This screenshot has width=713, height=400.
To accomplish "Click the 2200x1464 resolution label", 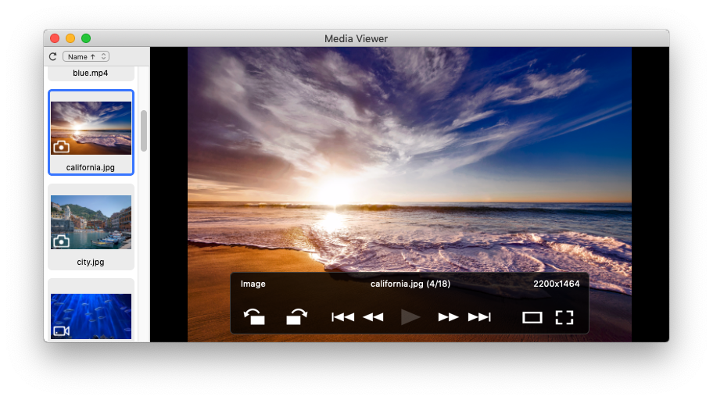I will coord(556,284).
